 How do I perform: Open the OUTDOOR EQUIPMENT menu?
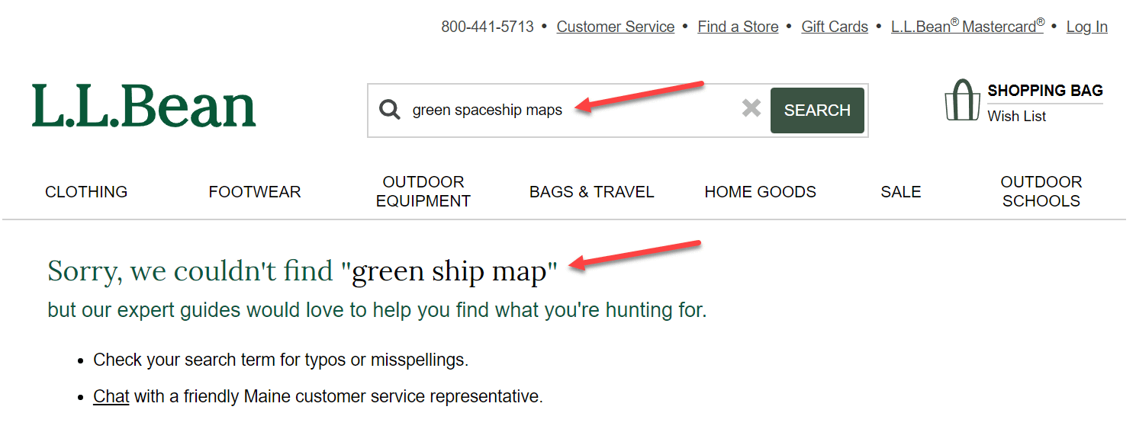(423, 192)
